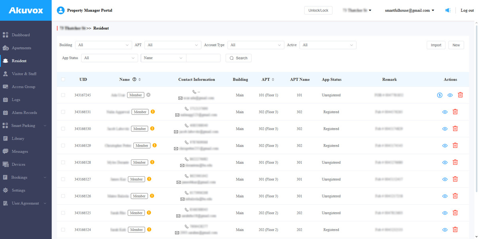This screenshot has width=479, height=239.
Task: Check the select-all checkbox in table header
Action: pyautogui.click(x=63, y=80)
